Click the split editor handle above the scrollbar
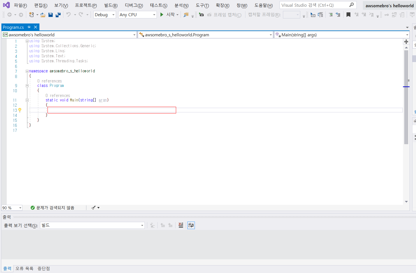 pyautogui.click(x=406, y=42)
